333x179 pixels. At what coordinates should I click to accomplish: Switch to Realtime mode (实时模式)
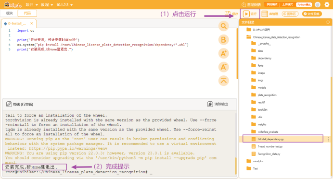tap(272, 4)
